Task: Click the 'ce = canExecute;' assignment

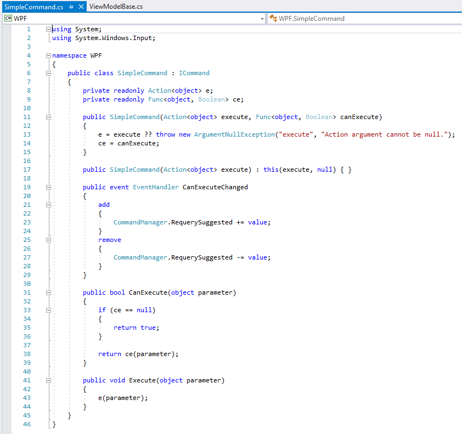Action: (x=129, y=144)
